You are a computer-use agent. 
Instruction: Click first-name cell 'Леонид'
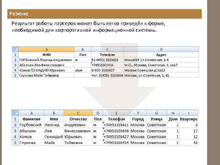tap(54, 125)
